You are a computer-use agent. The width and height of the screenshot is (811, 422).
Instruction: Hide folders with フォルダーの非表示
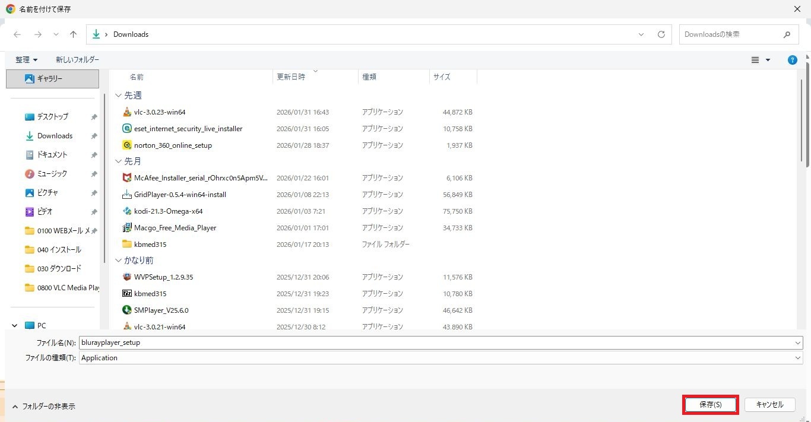(43, 407)
